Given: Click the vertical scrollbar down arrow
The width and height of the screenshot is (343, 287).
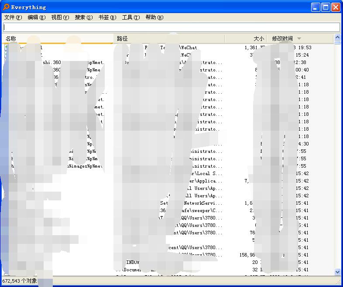Looking at the screenshot, I should [x=337, y=272].
